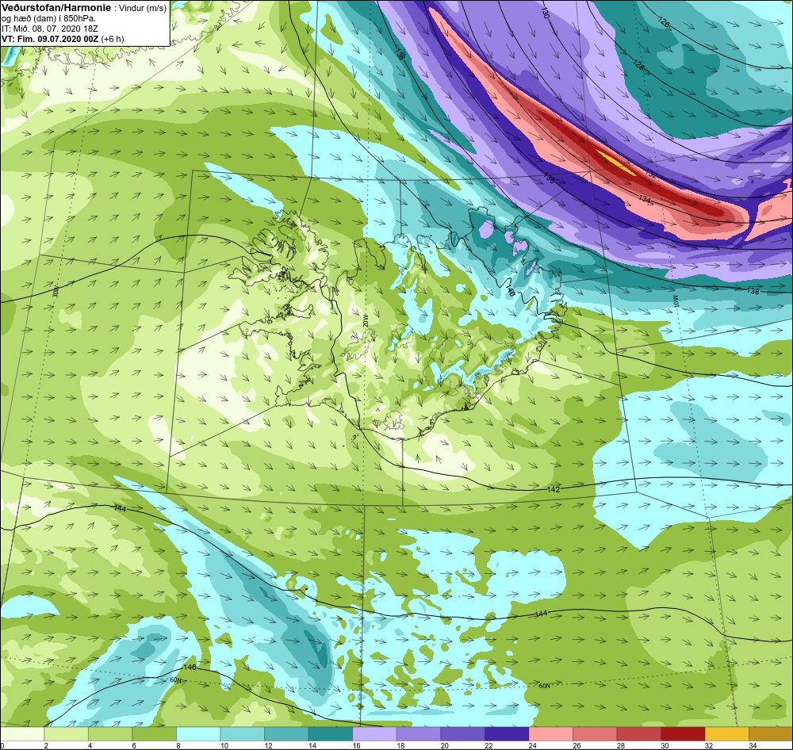793x750 pixels.
Task: Pick the 4–6 m/s green legend swatch
Action: (110, 733)
